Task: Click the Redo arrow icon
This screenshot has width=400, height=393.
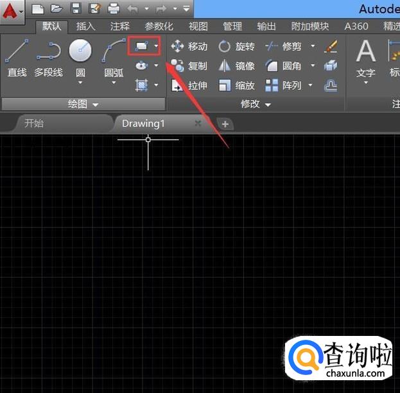Action: (161, 9)
